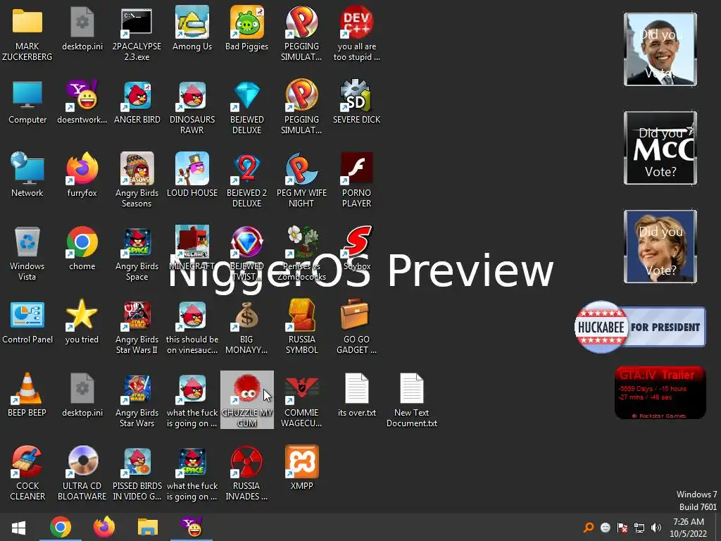721x541 pixels.
Task: Select the 2PACALYPSE 2.3.exe shortcut
Action: pyautogui.click(x=137, y=22)
